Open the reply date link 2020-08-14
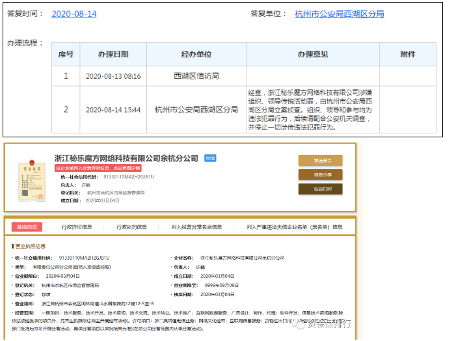Viewport: 469px width, 341px height. (x=74, y=14)
